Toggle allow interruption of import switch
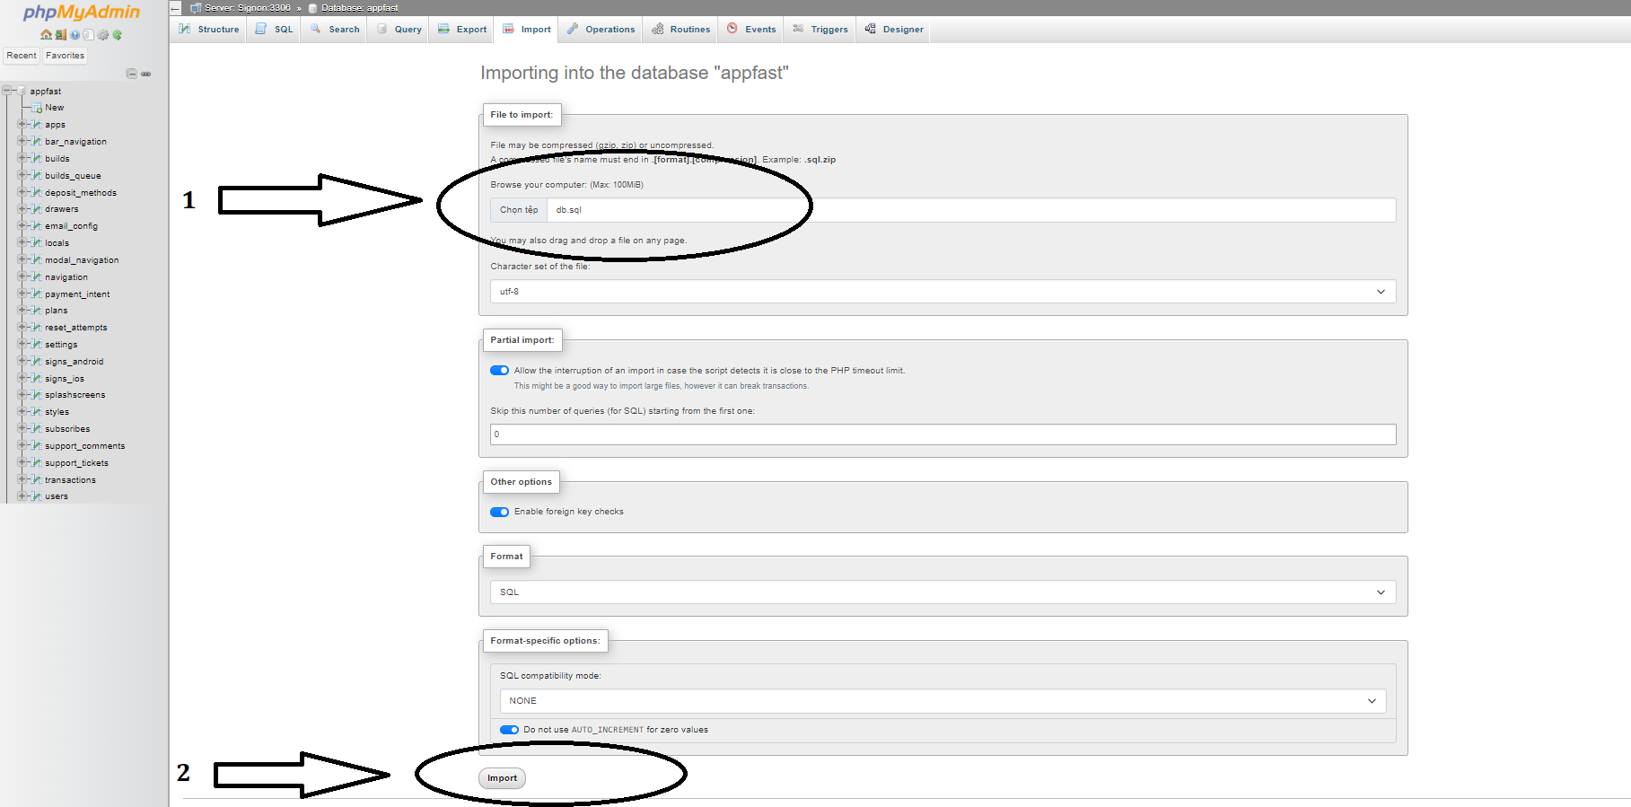The width and height of the screenshot is (1631, 807). click(x=499, y=371)
